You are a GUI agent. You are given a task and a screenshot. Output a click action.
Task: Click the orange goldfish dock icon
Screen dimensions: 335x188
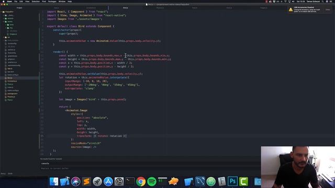click(x=173, y=182)
